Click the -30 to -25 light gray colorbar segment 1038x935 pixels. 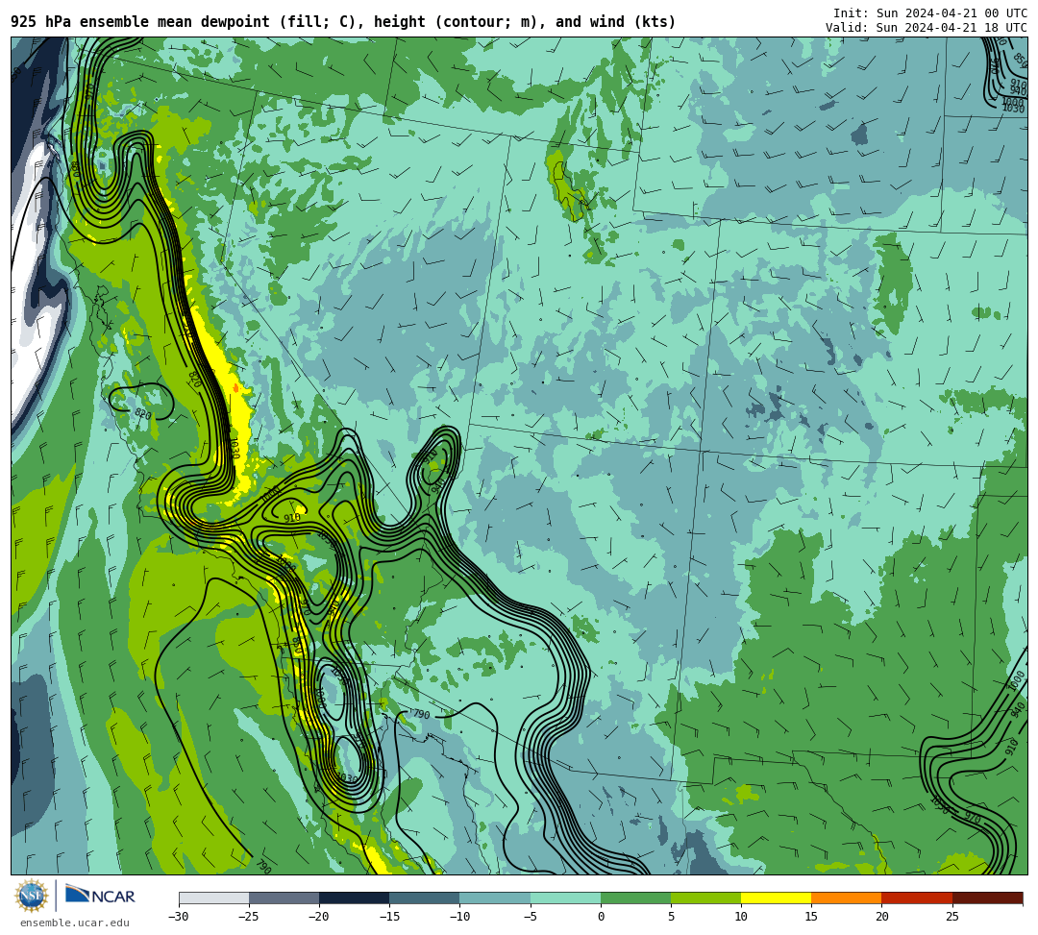pyautogui.click(x=213, y=898)
